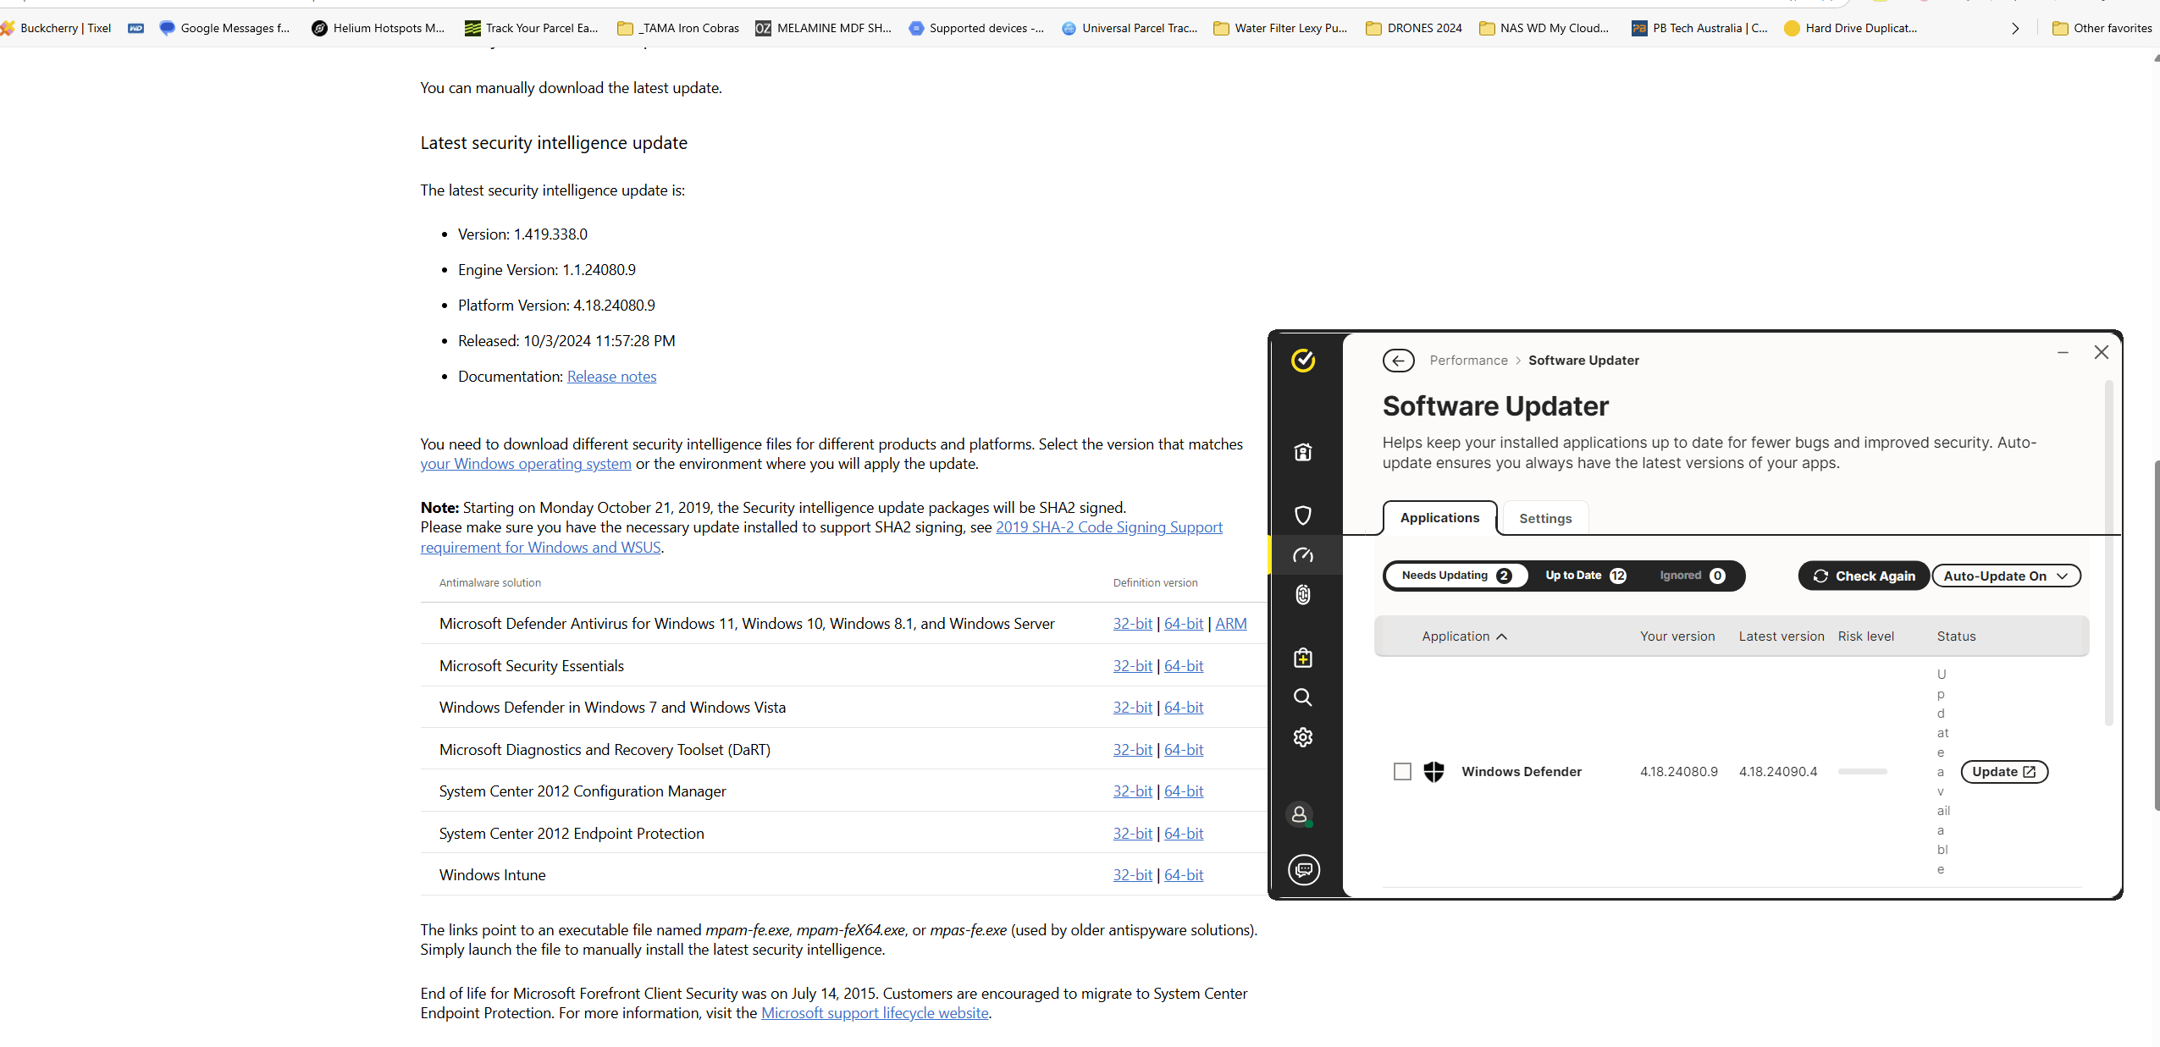Tick the Windows Defender checkbox
The height and width of the screenshot is (1047, 2160).
click(x=1402, y=772)
